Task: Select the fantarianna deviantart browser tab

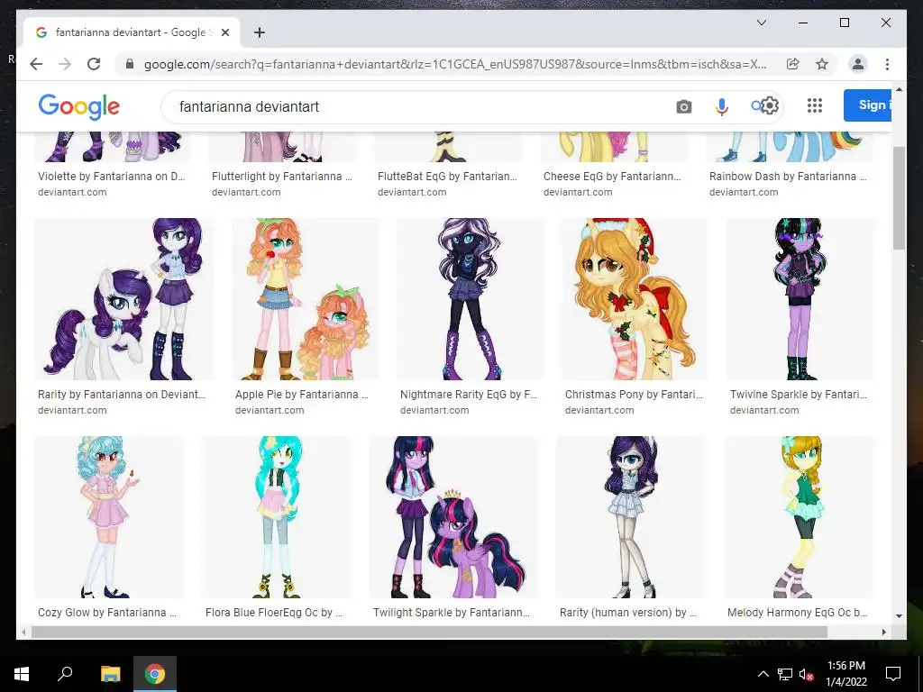Action: coord(132,32)
